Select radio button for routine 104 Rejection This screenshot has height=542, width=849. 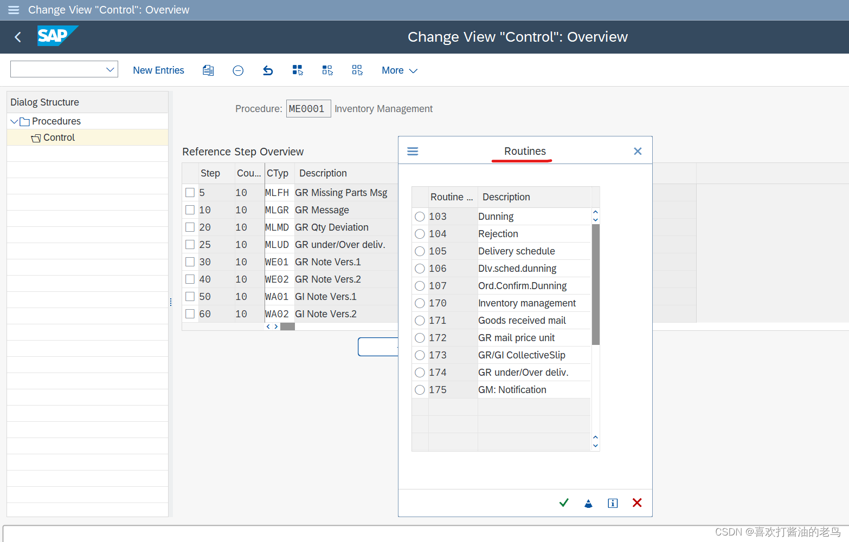420,233
